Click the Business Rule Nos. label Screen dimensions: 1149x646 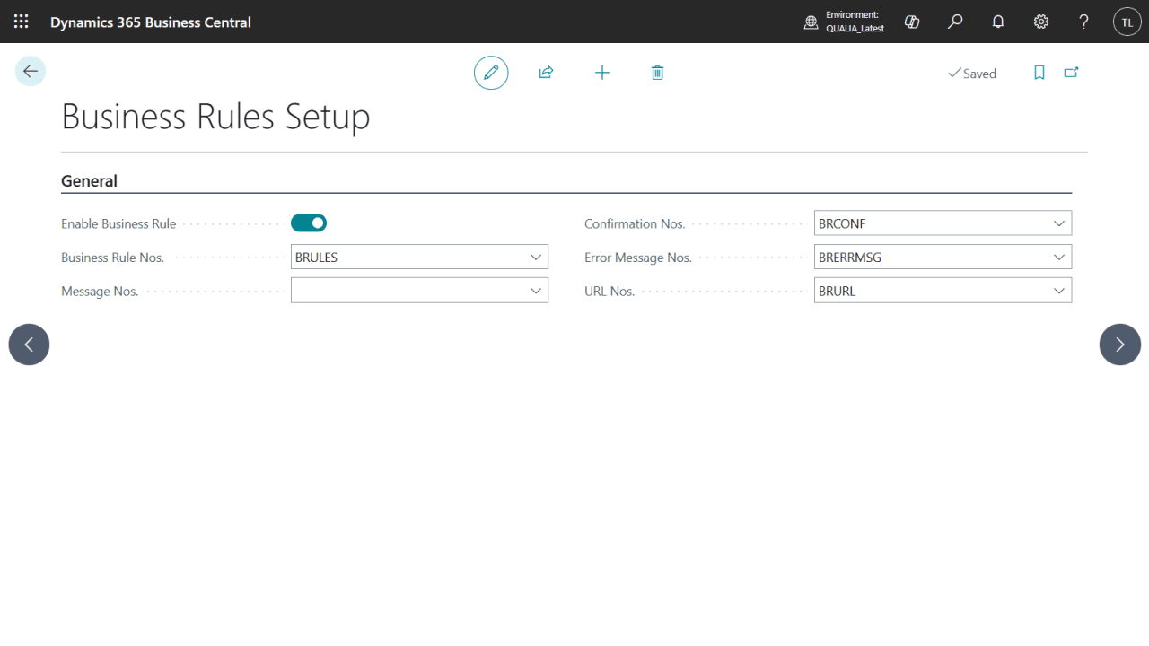(113, 258)
